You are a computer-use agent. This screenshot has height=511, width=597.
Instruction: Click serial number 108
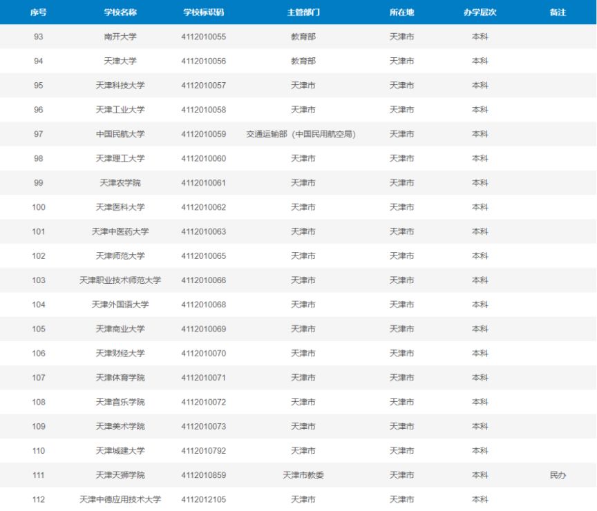39,402
